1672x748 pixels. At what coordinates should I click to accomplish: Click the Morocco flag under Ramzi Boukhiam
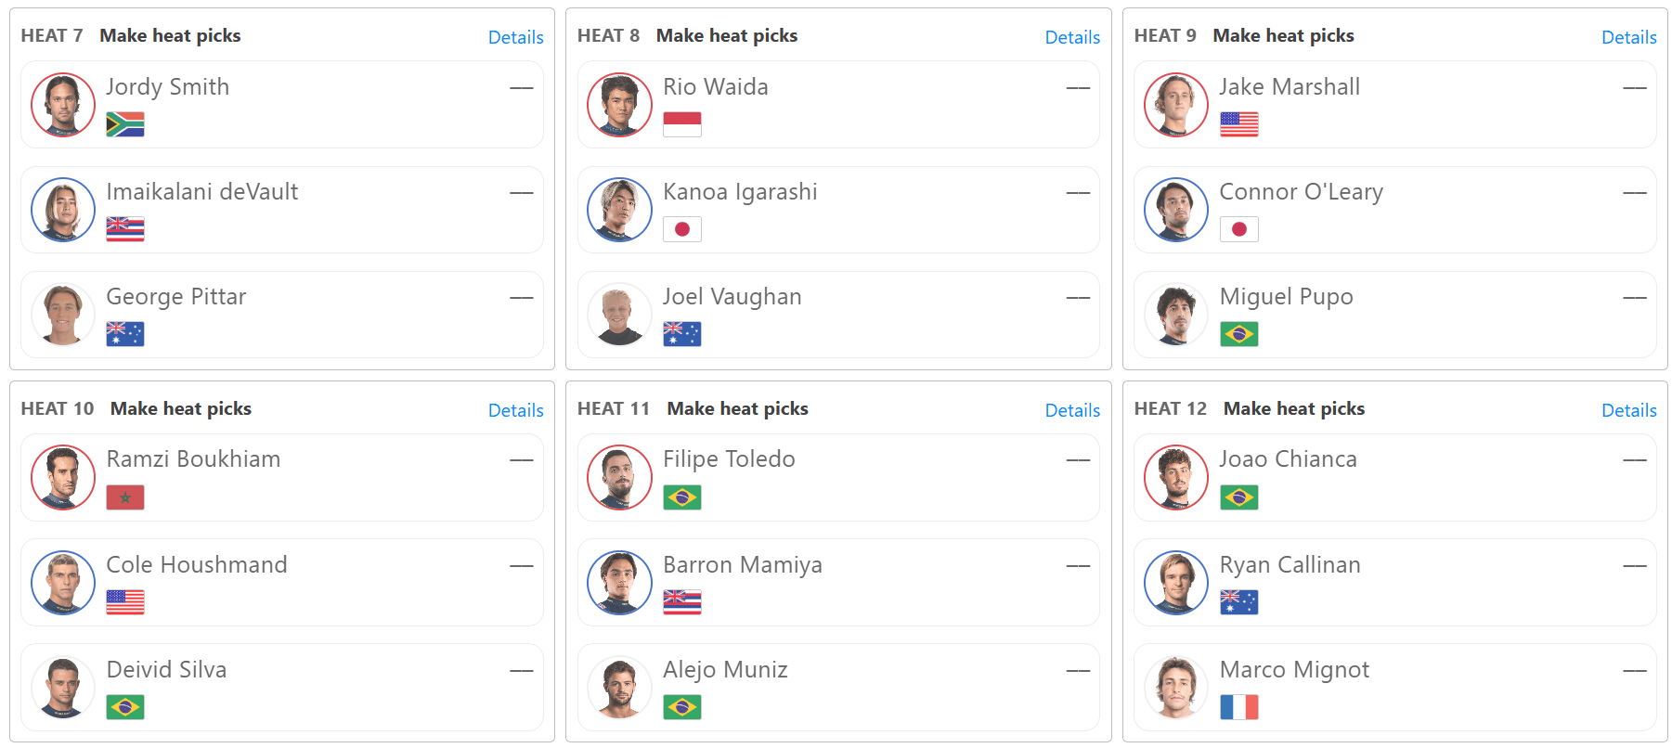(125, 497)
